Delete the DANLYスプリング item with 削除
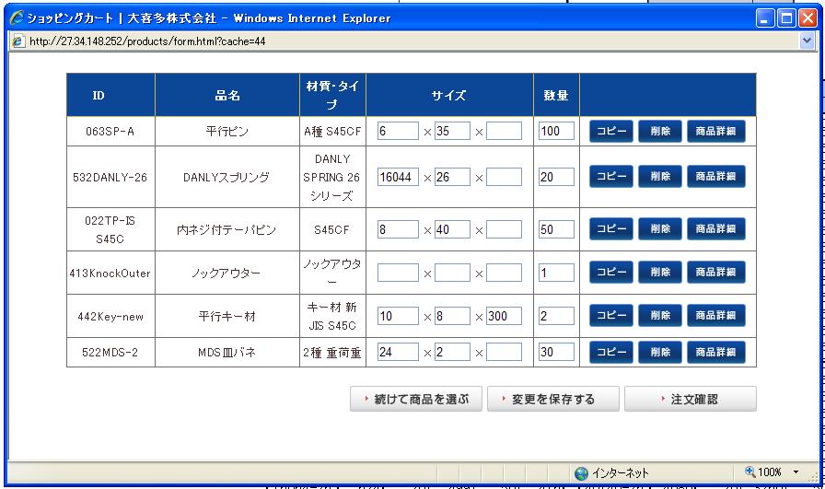 [x=660, y=176]
